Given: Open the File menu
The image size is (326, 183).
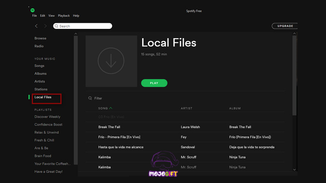Looking at the screenshot, I should point(35,15).
